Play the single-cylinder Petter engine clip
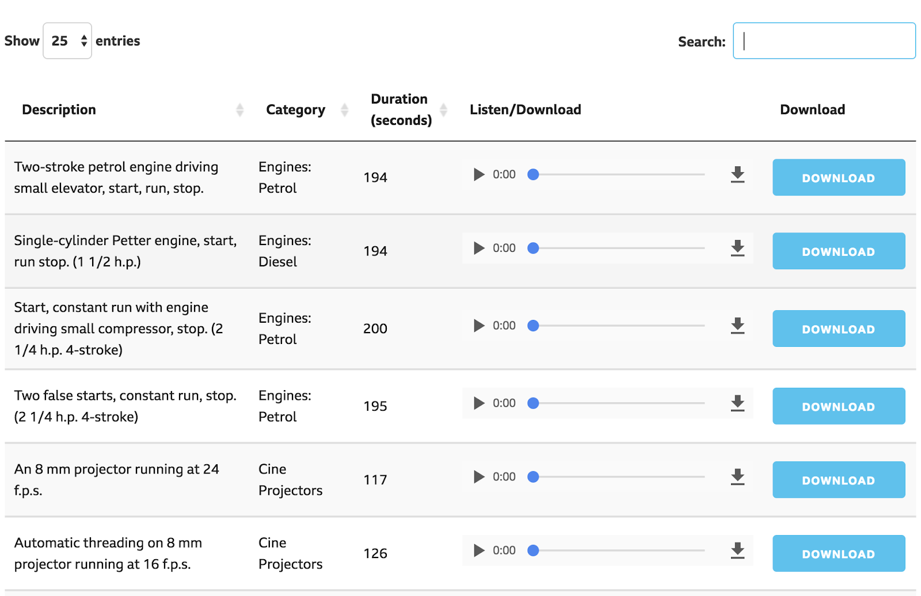 [478, 249]
